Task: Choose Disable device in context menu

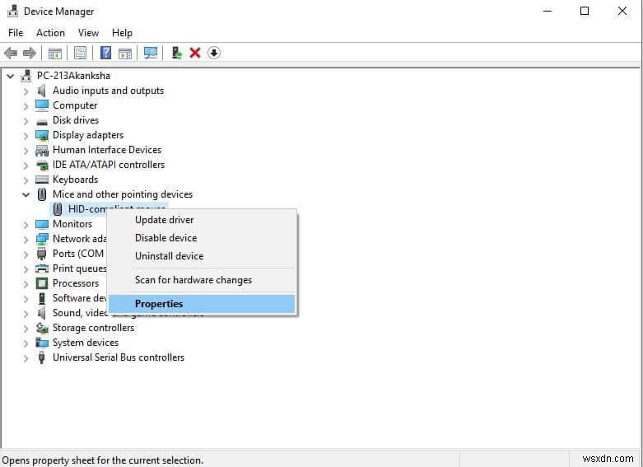Action: 203,238
